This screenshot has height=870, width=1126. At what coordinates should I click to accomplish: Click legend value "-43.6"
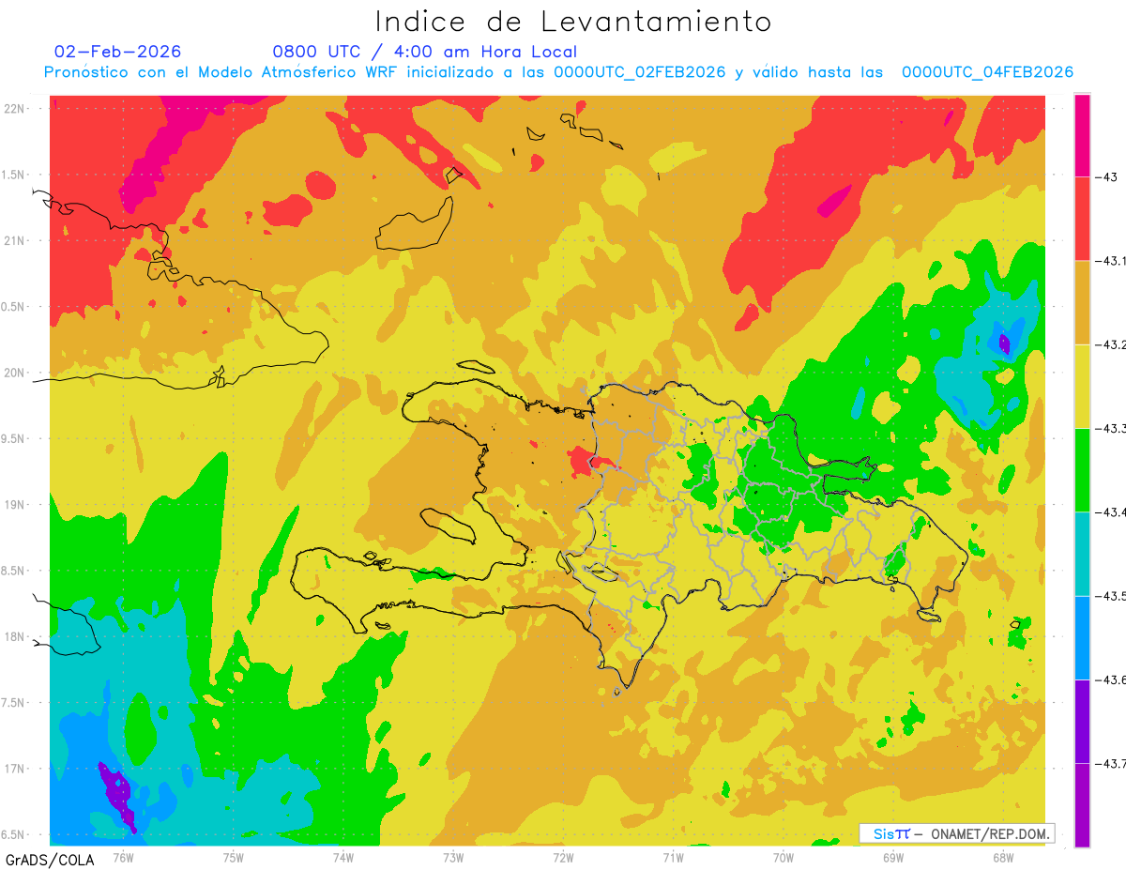(x=1111, y=679)
